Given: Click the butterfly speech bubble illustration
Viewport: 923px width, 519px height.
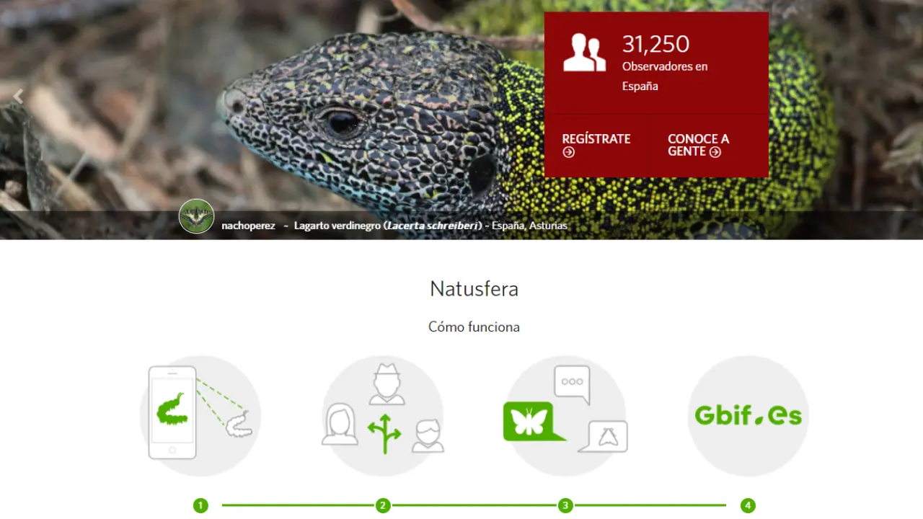Looking at the screenshot, I should [x=565, y=416].
